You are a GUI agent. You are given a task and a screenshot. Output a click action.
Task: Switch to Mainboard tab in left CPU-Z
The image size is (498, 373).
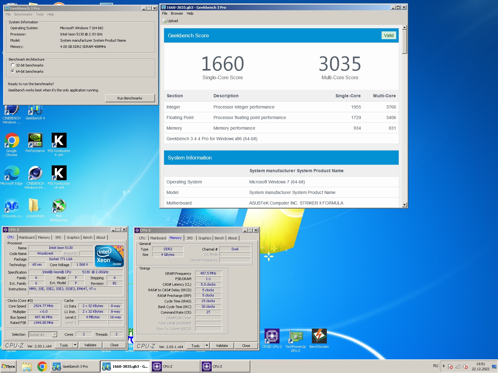[26, 237]
